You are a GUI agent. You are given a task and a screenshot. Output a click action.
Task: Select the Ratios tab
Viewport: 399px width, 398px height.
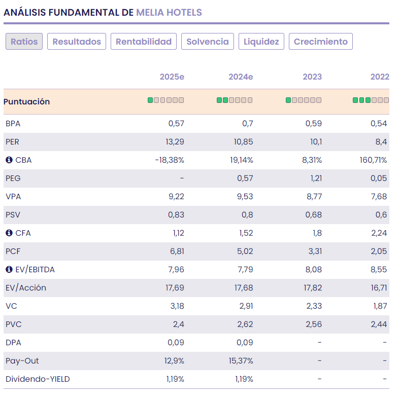click(24, 42)
